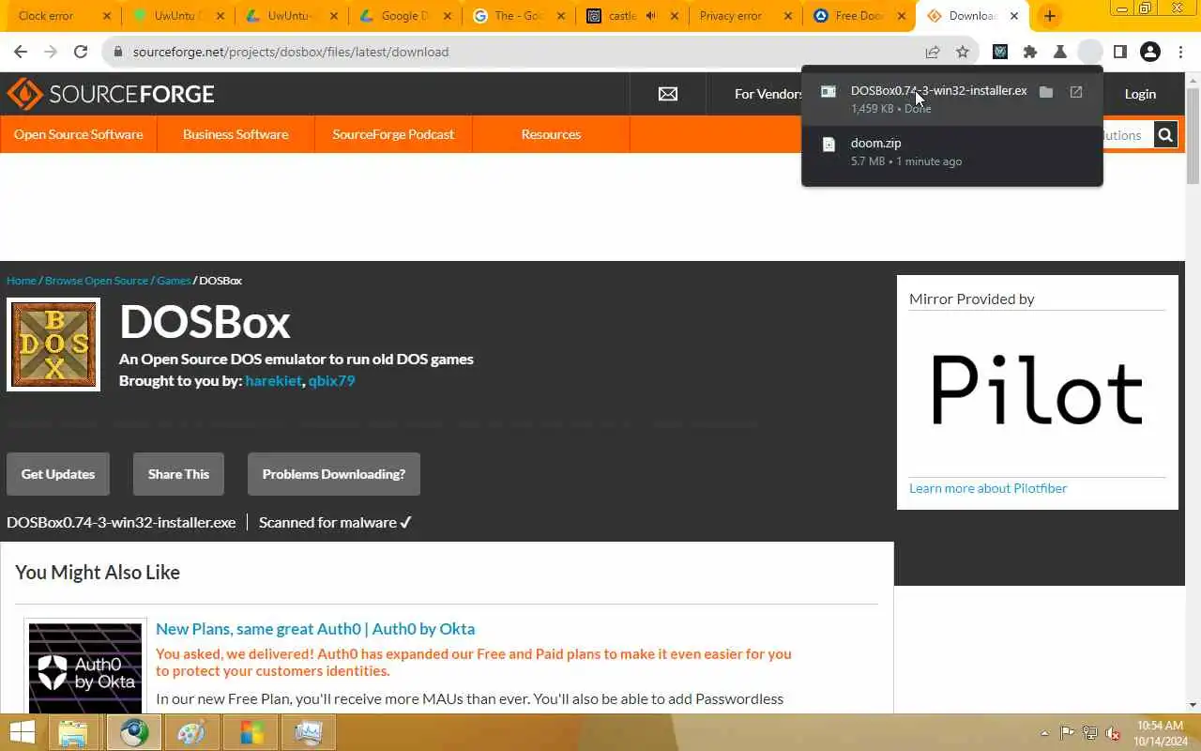Open qbix79's profile link
1201x751 pixels.
click(x=331, y=380)
